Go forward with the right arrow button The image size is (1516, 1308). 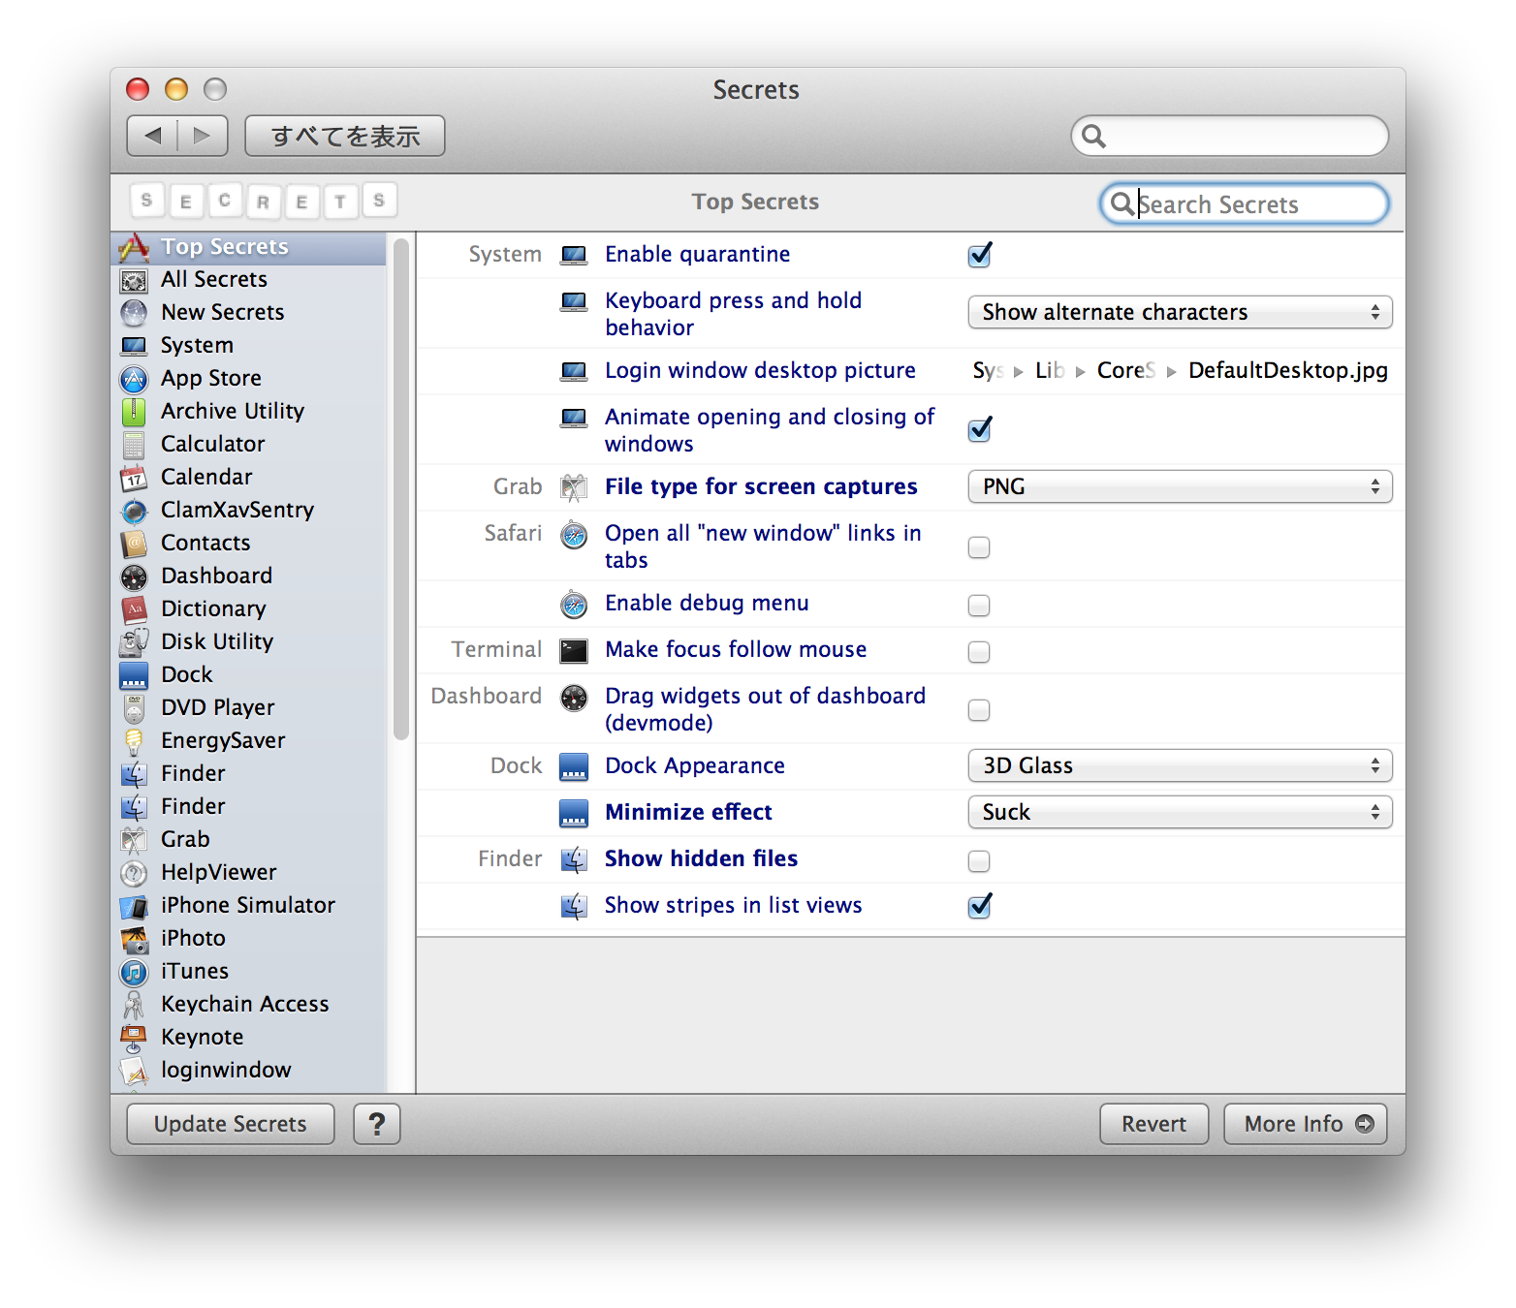coord(203,136)
